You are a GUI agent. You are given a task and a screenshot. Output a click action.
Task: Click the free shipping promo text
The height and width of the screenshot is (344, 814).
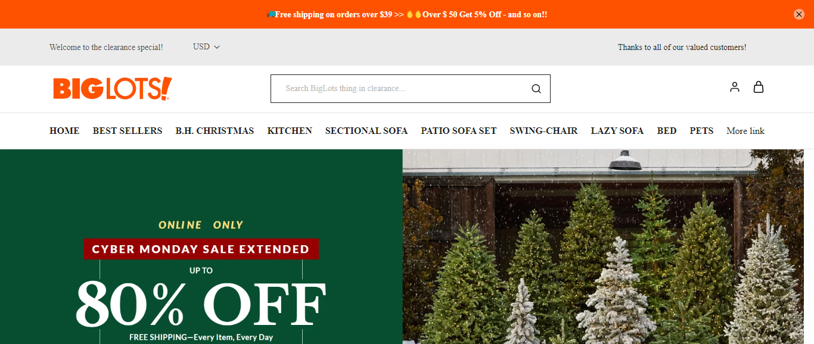406,14
